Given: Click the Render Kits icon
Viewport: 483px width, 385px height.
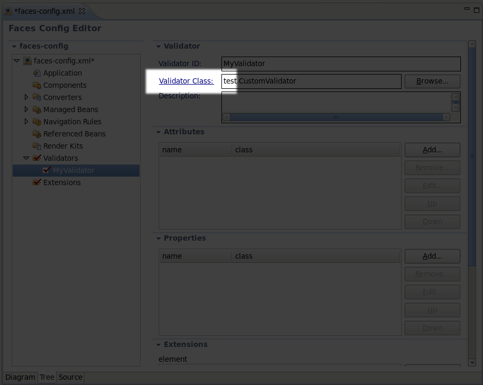Looking at the screenshot, I should pyautogui.click(x=36, y=146).
